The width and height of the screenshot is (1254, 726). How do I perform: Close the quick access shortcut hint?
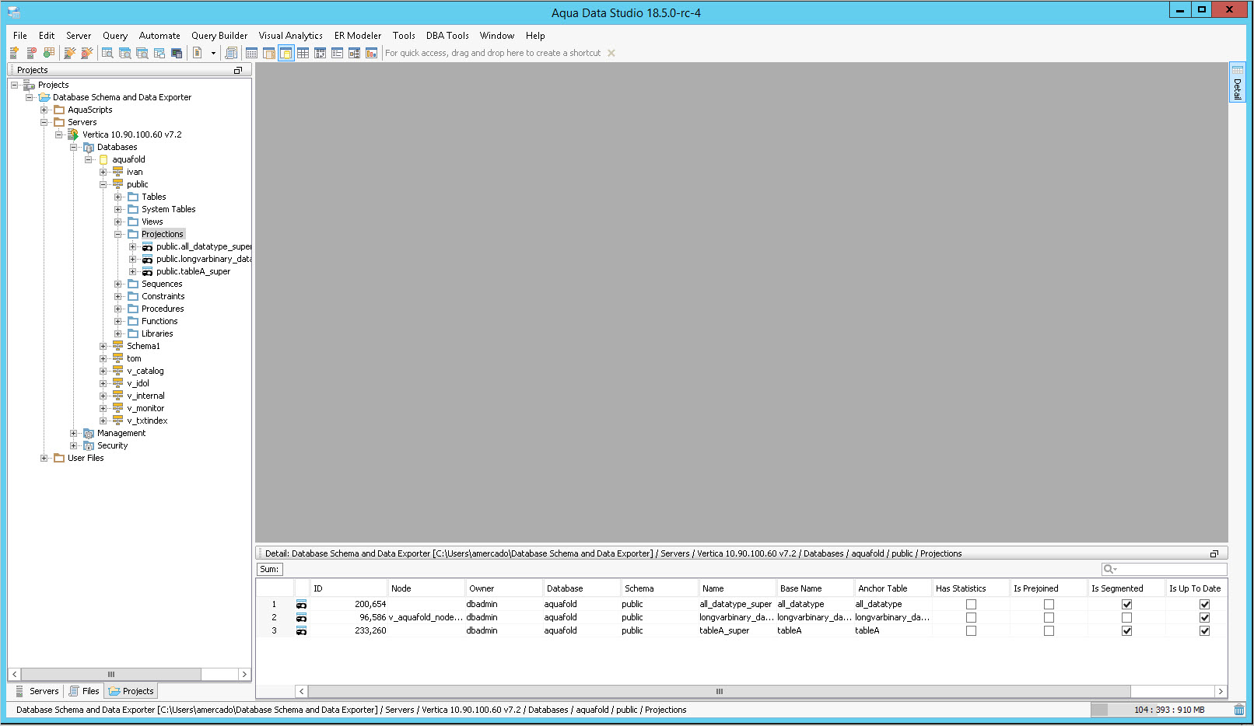pyautogui.click(x=611, y=53)
